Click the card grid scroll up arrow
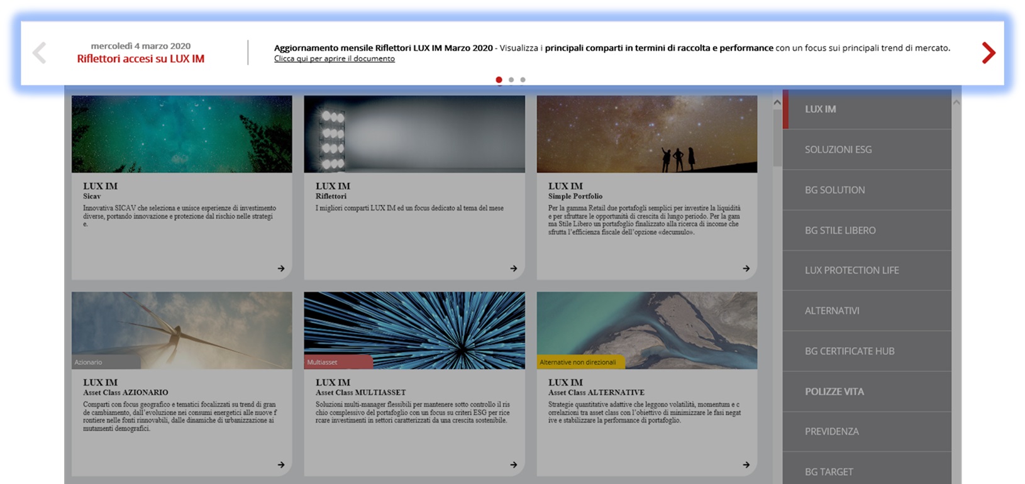1025x484 pixels. [x=777, y=102]
